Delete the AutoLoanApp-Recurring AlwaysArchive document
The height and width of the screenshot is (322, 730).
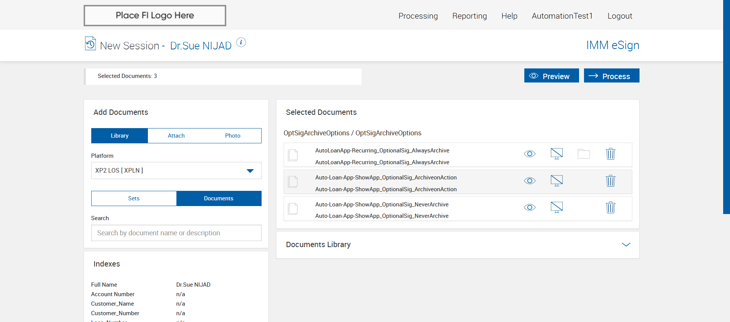point(610,154)
